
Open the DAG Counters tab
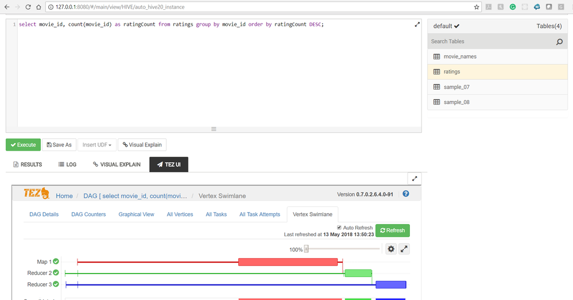click(88, 214)
